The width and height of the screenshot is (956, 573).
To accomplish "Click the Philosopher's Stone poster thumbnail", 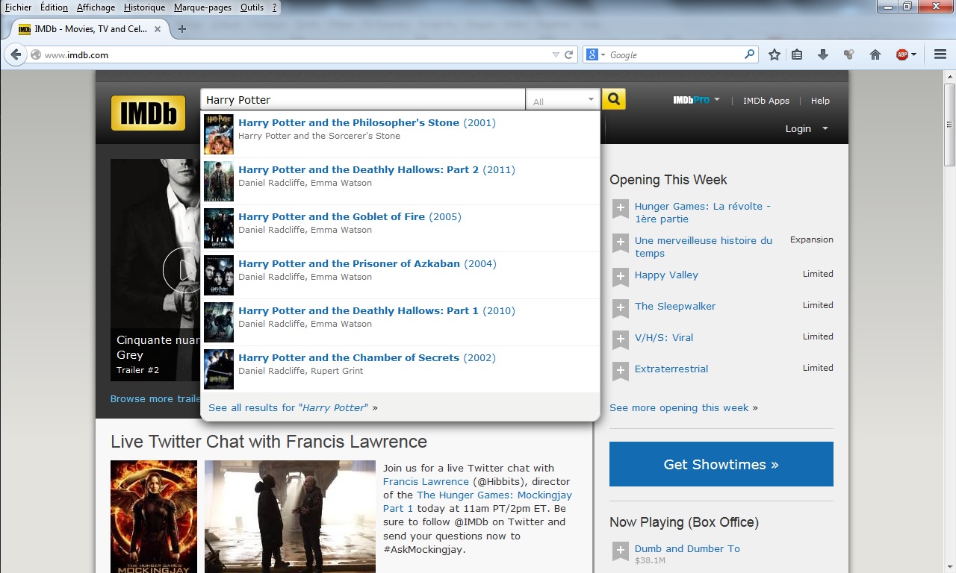I will click(x=219, y=134).
